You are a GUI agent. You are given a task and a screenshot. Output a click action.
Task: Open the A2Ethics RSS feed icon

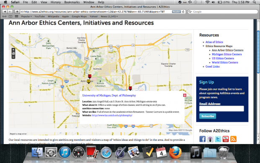(x=233, y=139)
